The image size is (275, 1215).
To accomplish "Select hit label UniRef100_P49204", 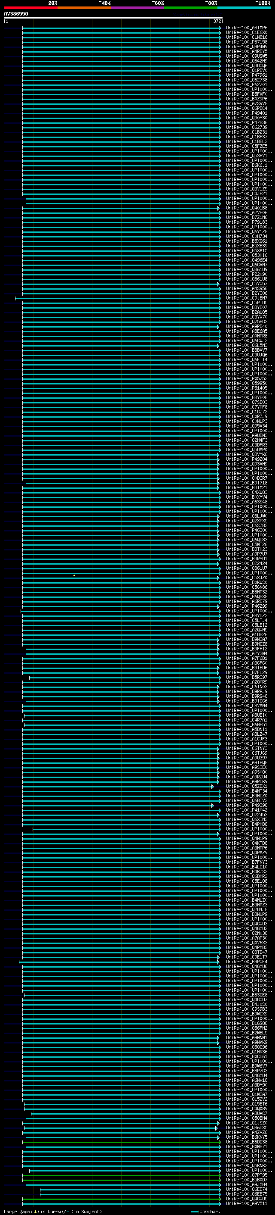I will (x=246, y=459).
